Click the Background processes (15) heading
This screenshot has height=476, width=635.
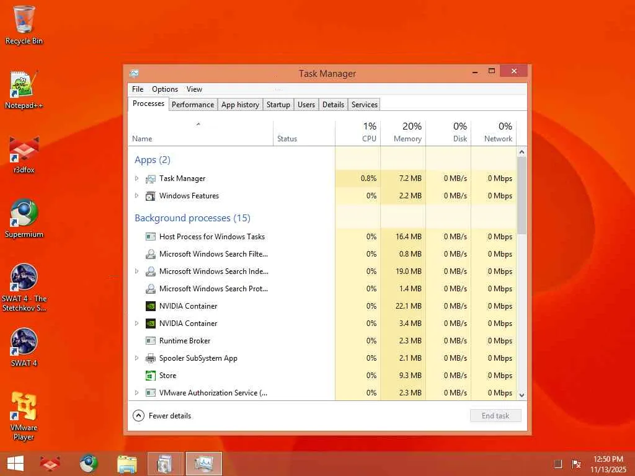tap(192, 218)
